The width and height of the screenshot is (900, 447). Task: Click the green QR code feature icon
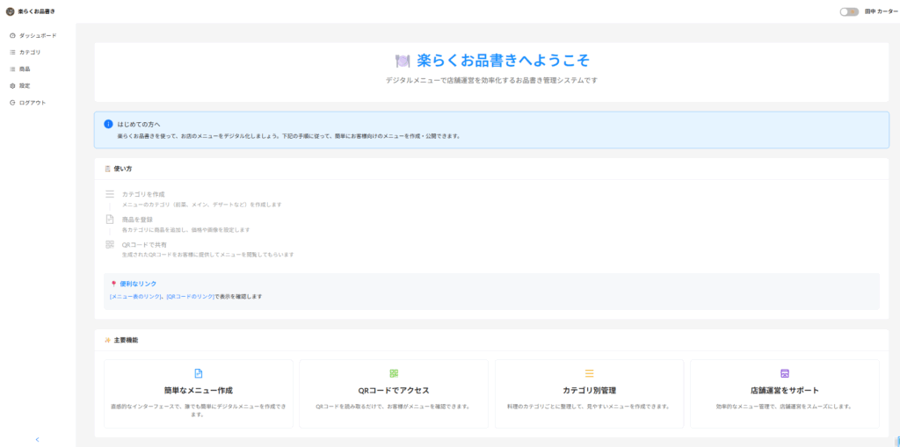pyautogui.click(x=394, y=373)
